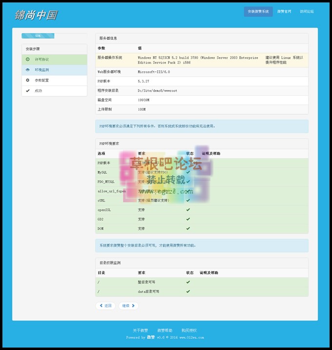This screenshot has height=350, width=332.
Task: Click the data目录可写 status checkmark
Action: pyautogui.click(x=188, y=291)
